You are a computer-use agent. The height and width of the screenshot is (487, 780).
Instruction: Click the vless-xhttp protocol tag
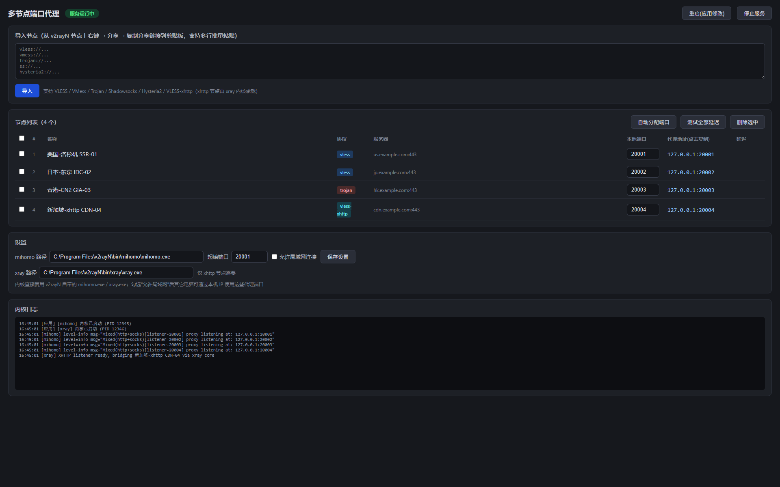pos(344,210)
